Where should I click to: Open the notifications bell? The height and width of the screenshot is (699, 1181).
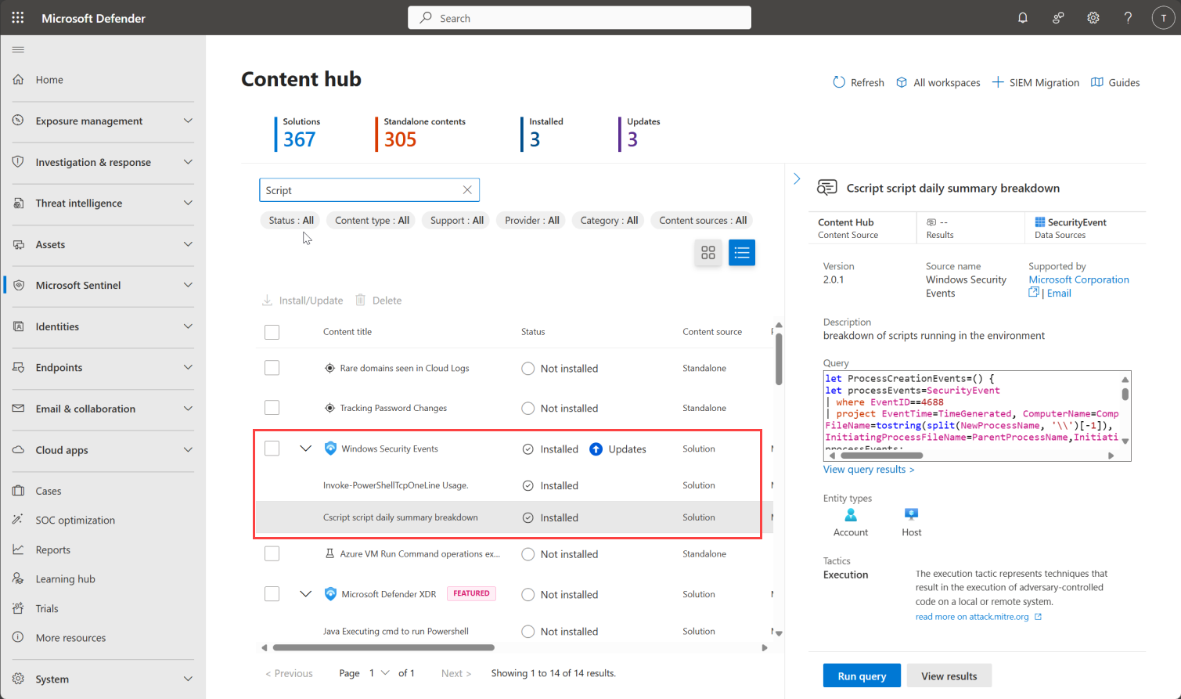point(1022,17)
